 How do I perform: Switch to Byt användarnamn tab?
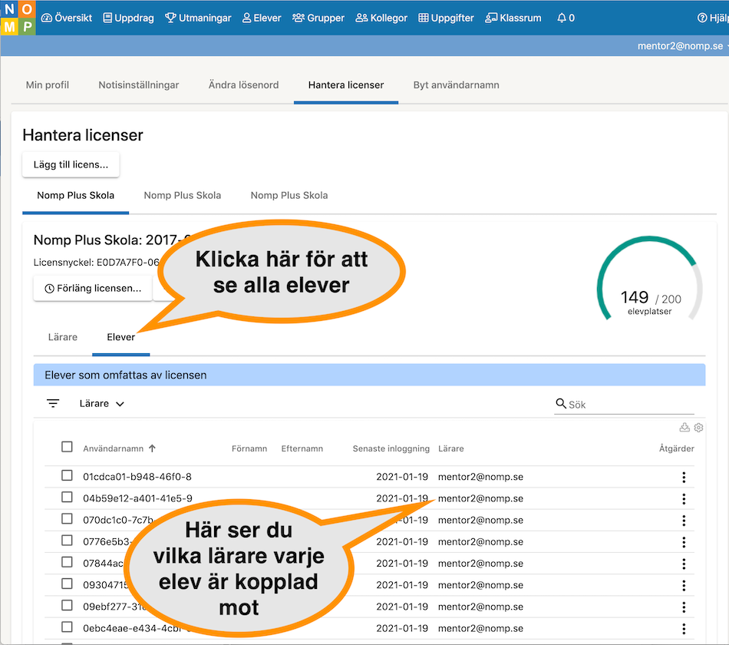(x=456, y=85)
